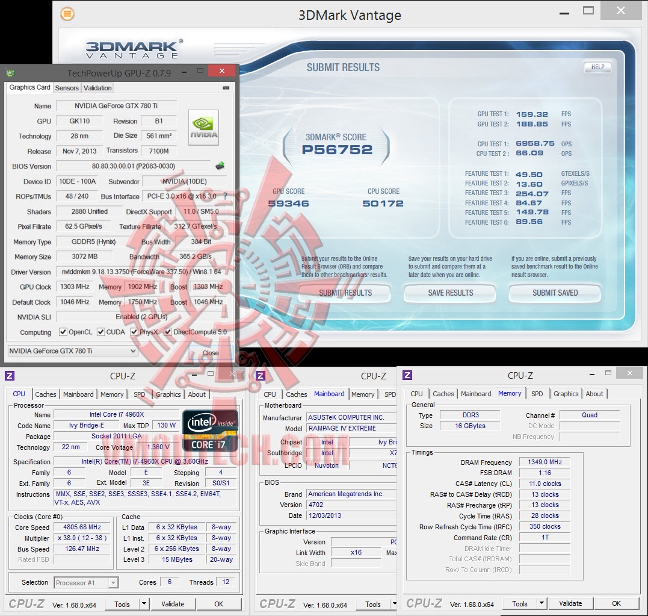Viewport: 648px width, 616px height.
Task: Open About tab in CPU-Z Memory window
Action: click(594, 394)
